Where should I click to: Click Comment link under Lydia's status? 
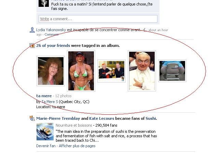[x=52, y=35]
